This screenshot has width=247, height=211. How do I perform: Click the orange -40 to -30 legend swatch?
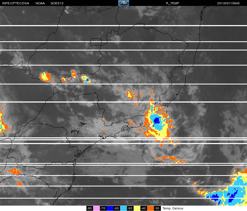(151, 208)
